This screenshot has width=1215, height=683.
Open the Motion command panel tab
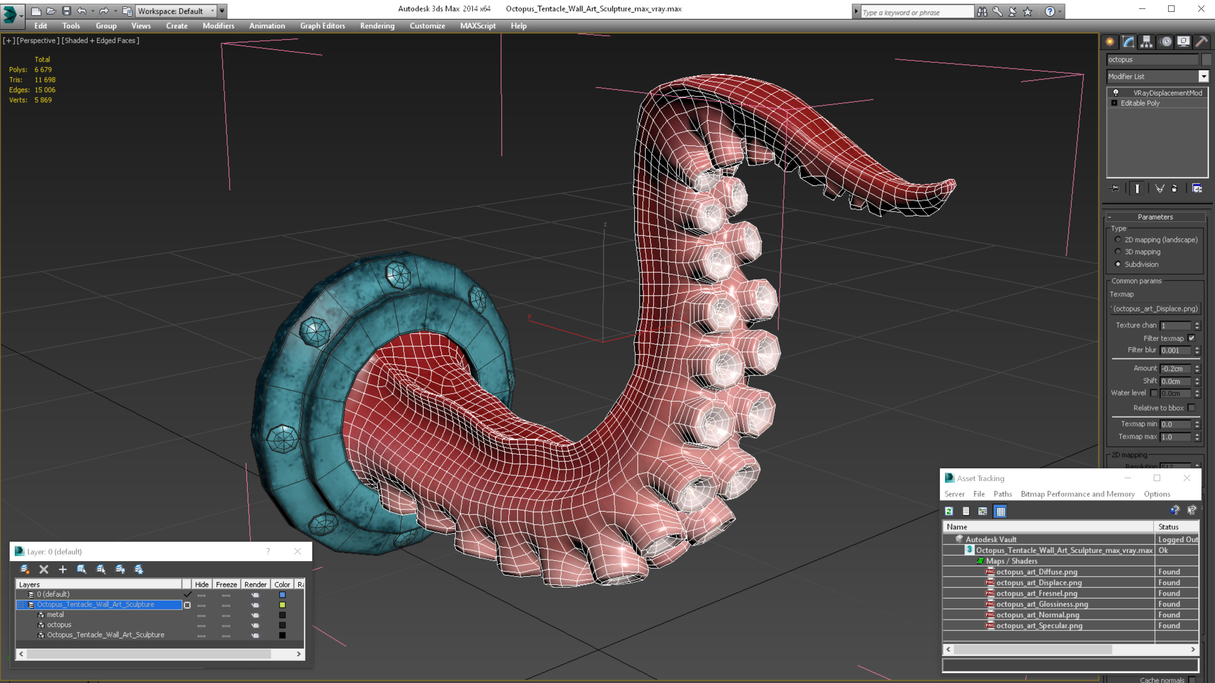(1166, 42)
